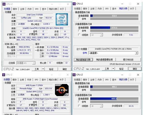The height and width of the screenshot is (115, 144).
Task: Click multi-thread score bar showing 4955
Action: pos(114,99)
